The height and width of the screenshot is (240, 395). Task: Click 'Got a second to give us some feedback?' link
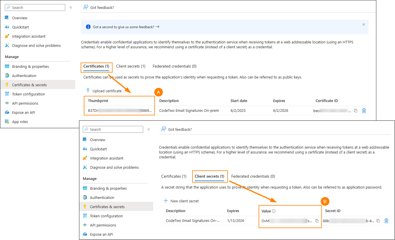pyautogui.click(x=126, y=27)
